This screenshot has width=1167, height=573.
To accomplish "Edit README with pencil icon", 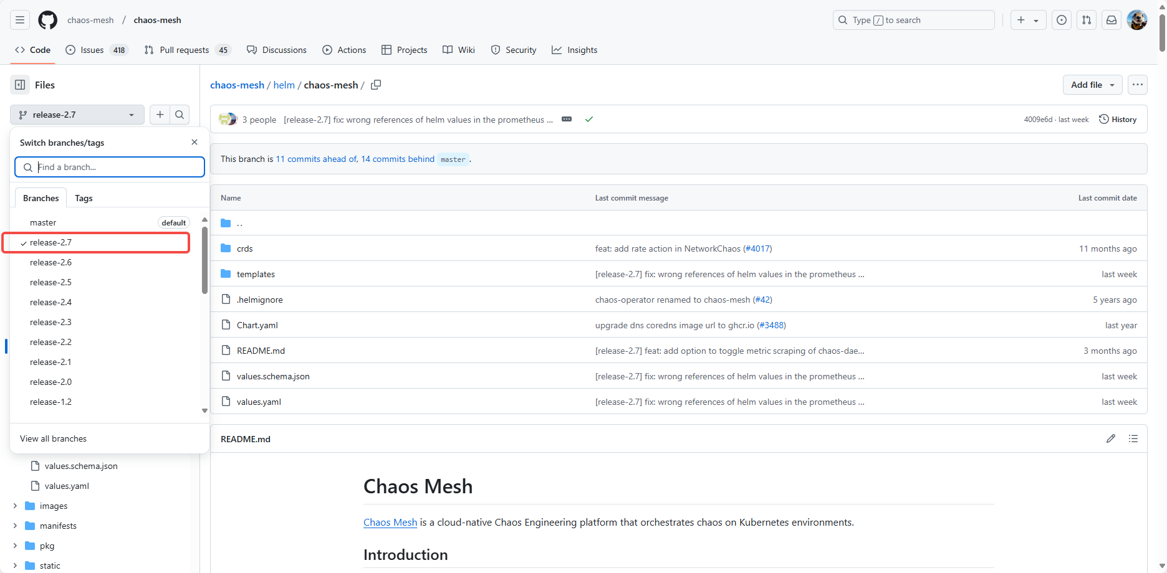I will coord(1111,438).
